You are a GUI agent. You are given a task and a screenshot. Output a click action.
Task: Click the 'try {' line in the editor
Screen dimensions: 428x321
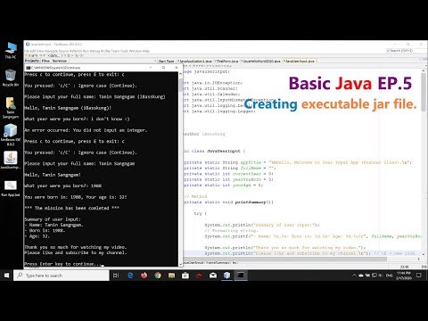click(x=200, y=213)
